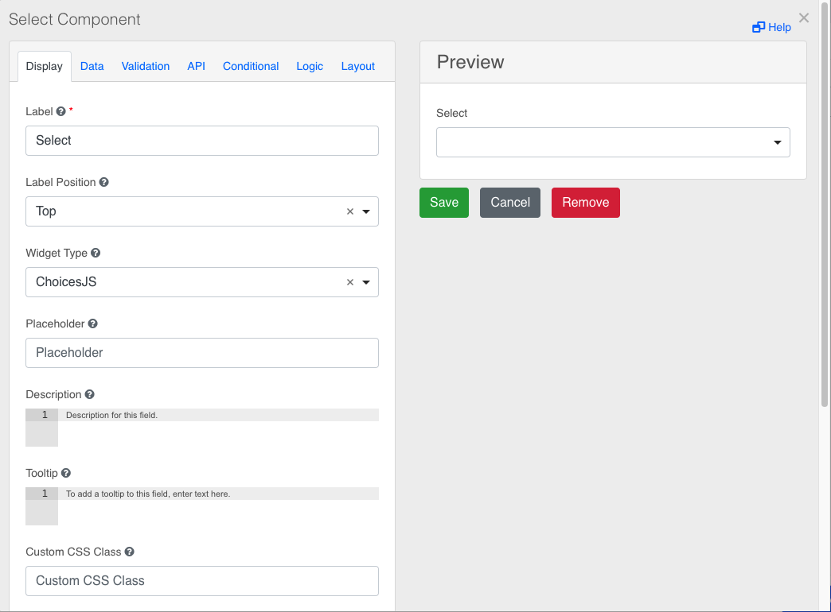Click the 'Label Position' field label
This screenshot has width=831, height=612.
(x=61, y=182)
